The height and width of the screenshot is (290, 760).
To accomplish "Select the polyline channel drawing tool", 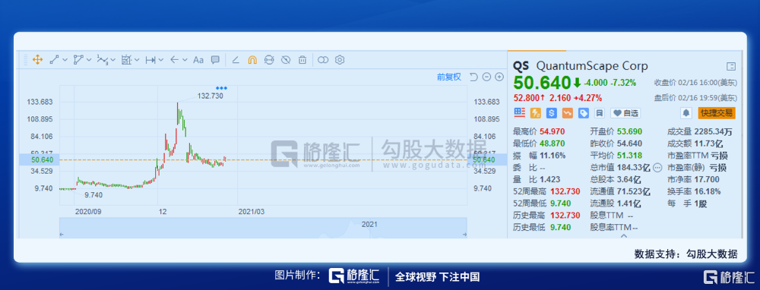I will (x=78, y=60).
